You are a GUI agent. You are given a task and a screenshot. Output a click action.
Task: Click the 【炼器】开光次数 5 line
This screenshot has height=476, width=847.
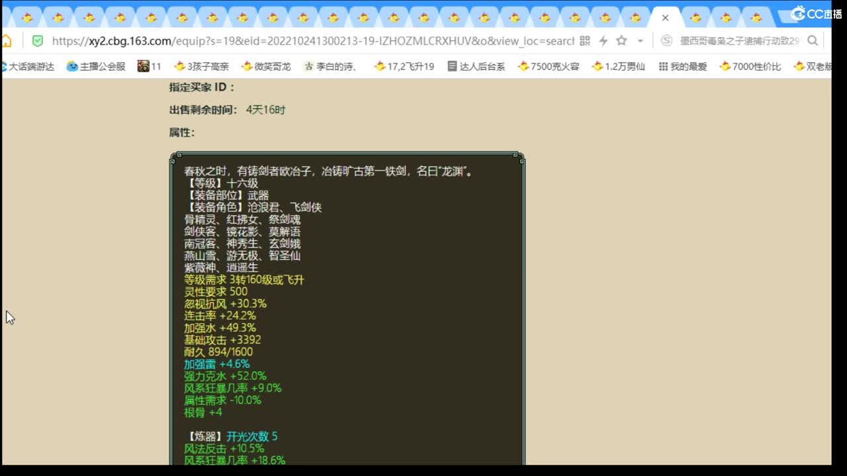point(232,436)
